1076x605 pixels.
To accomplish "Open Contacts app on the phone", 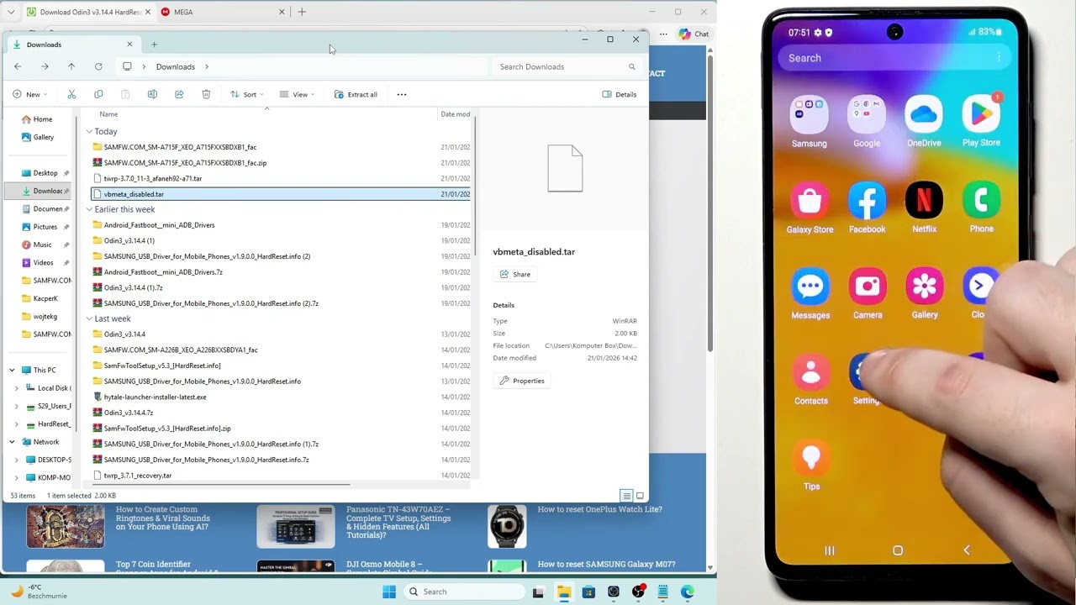I will point(810,379).
